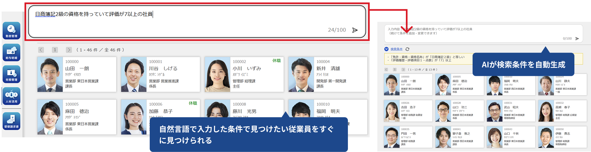Open 新井 清雄 employee card
This screenshot has width=591, height=152.
[328, 75]
